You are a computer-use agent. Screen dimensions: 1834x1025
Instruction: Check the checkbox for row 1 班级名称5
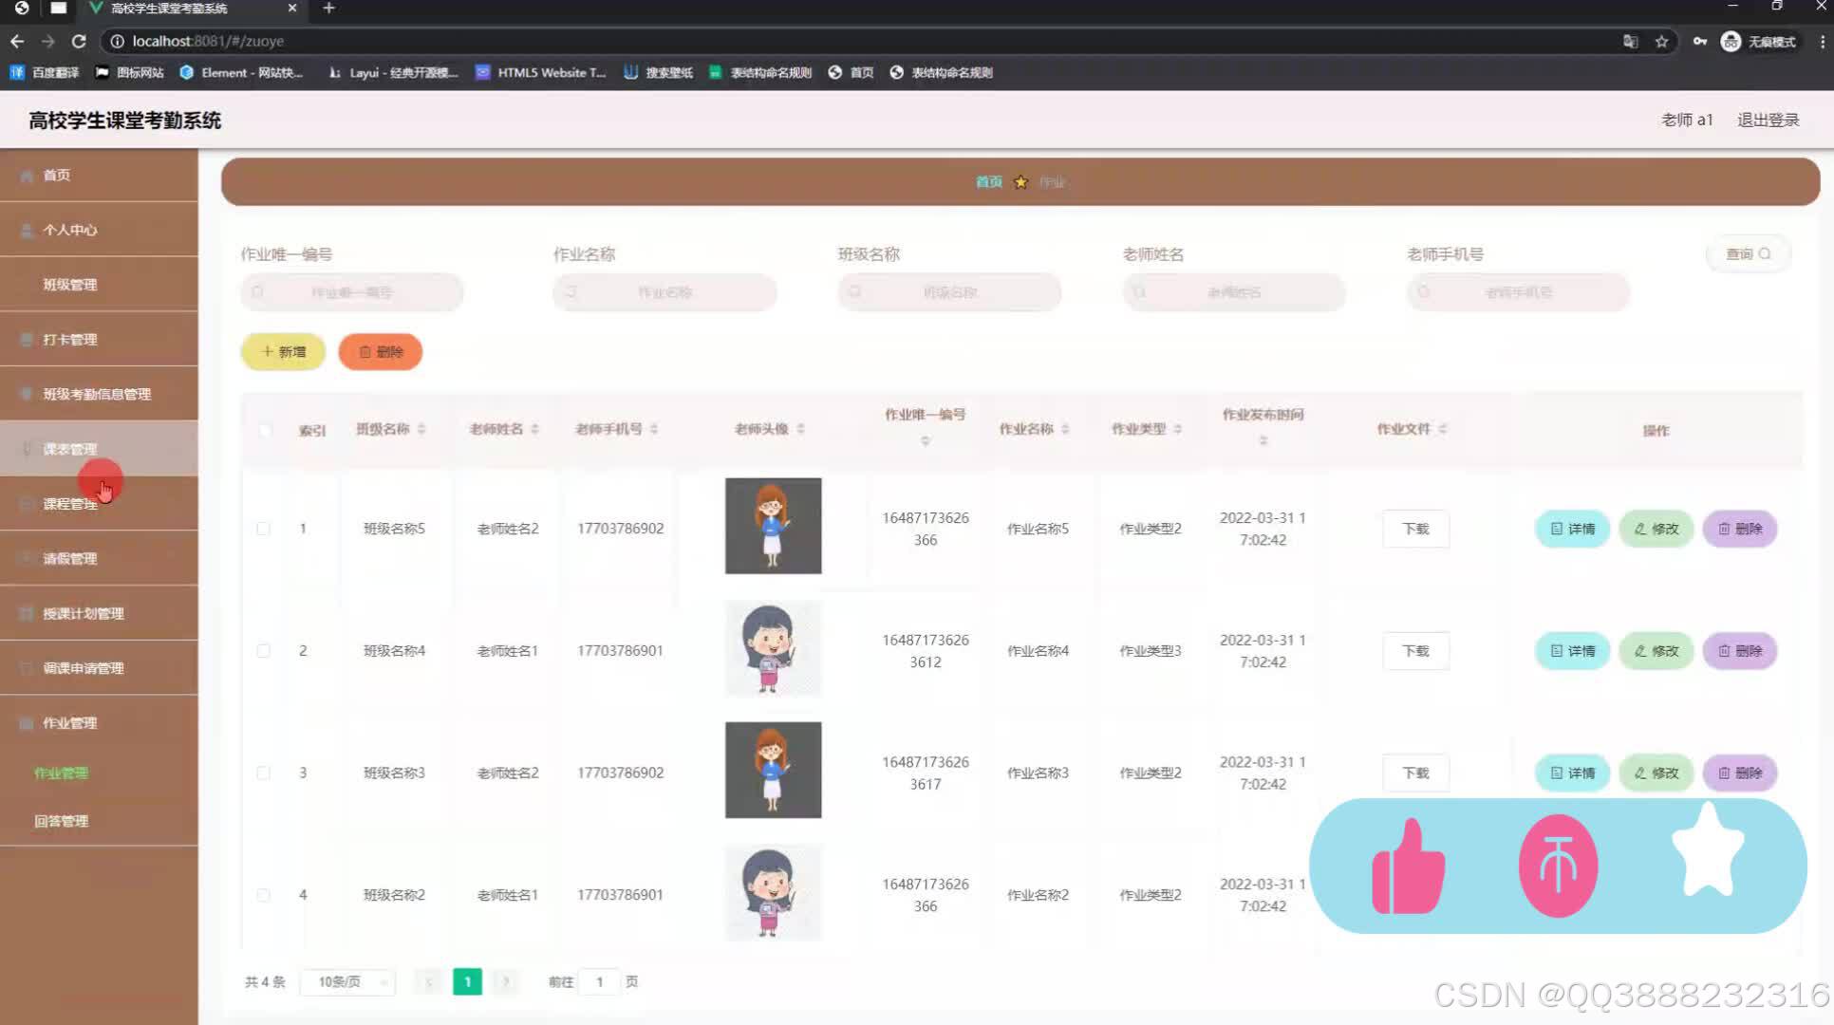click(x=264, y=529)
